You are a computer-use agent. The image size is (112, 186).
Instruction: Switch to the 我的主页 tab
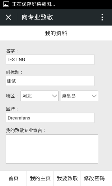coord(40,179)
